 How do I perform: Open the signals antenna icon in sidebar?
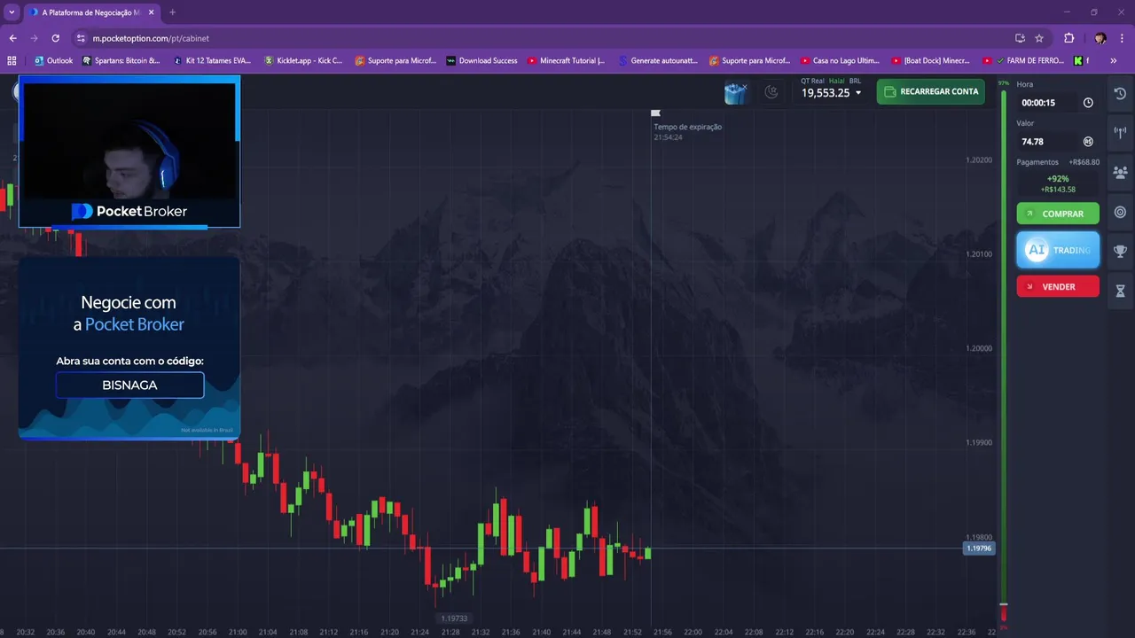click(x=1120, y=133)
